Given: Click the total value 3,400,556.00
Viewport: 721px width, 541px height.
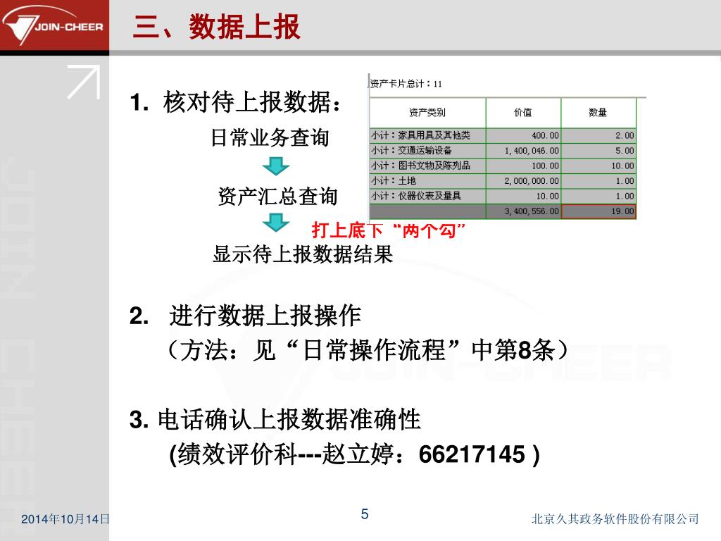Looking at the screenshot, I should 532,211.
